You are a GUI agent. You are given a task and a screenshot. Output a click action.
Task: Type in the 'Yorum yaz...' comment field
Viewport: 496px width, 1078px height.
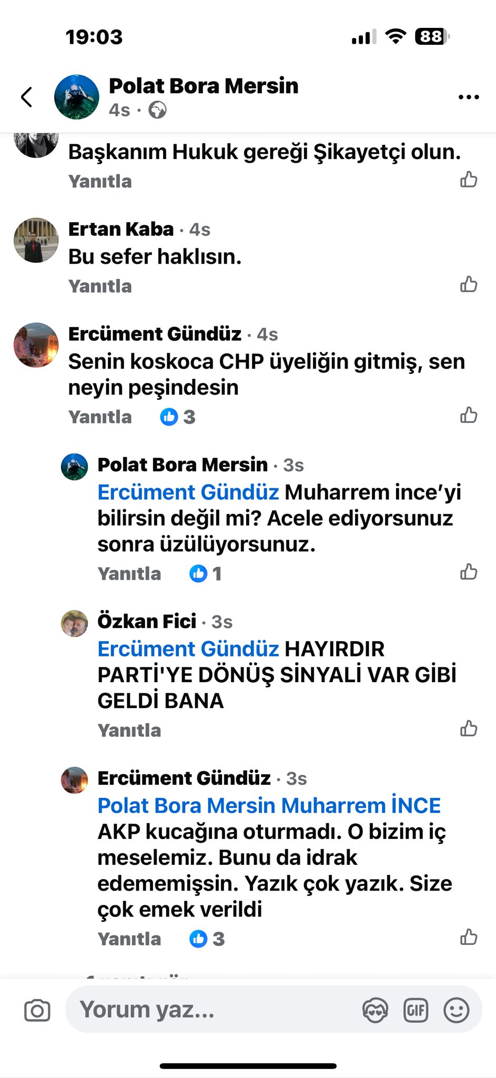[210, 1010]
